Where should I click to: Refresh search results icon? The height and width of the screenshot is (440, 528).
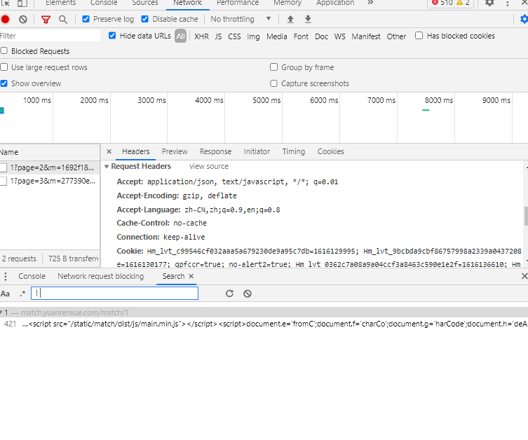(230, 294)
